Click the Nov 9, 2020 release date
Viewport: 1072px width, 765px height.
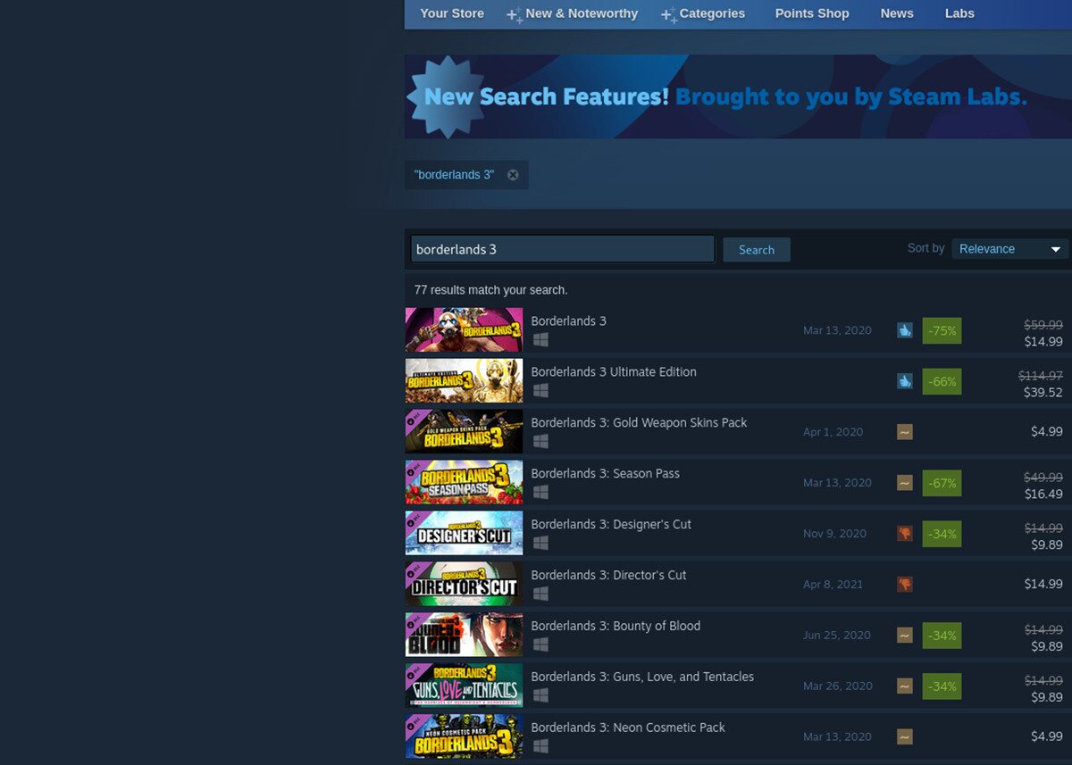pos(834,534)
